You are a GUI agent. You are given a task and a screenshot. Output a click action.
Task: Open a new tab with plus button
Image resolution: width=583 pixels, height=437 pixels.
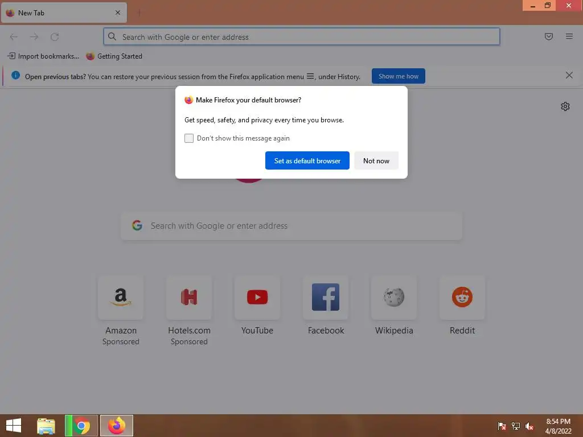pyautogui.click(x=139, y=13)
